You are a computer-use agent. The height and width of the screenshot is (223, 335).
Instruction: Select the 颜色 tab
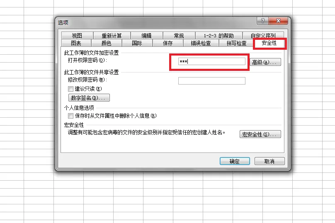point(107,43)
